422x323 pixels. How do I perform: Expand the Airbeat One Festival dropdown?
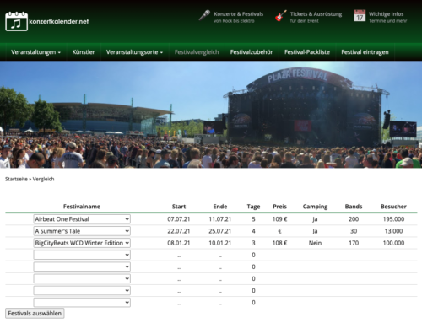[x=82, y=219]
